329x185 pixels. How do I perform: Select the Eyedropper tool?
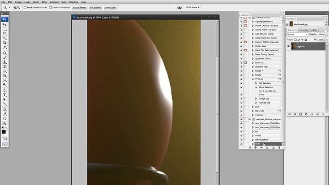pyautogui.click(x=5, y=114)
